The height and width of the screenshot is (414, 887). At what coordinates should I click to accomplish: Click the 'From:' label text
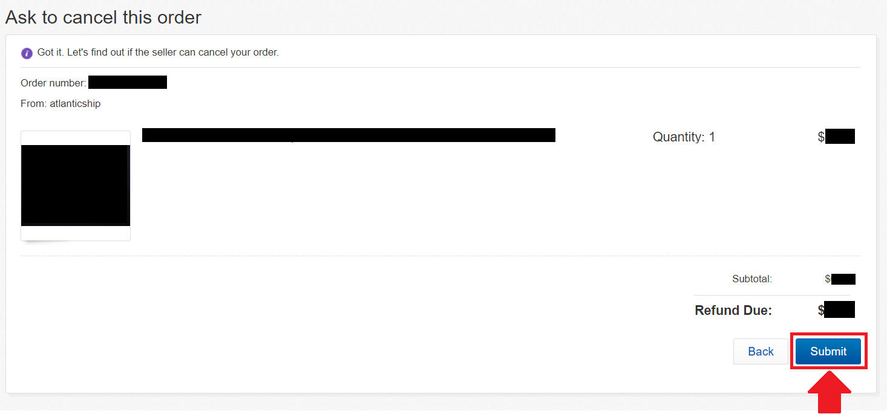(x=34, y=103)
